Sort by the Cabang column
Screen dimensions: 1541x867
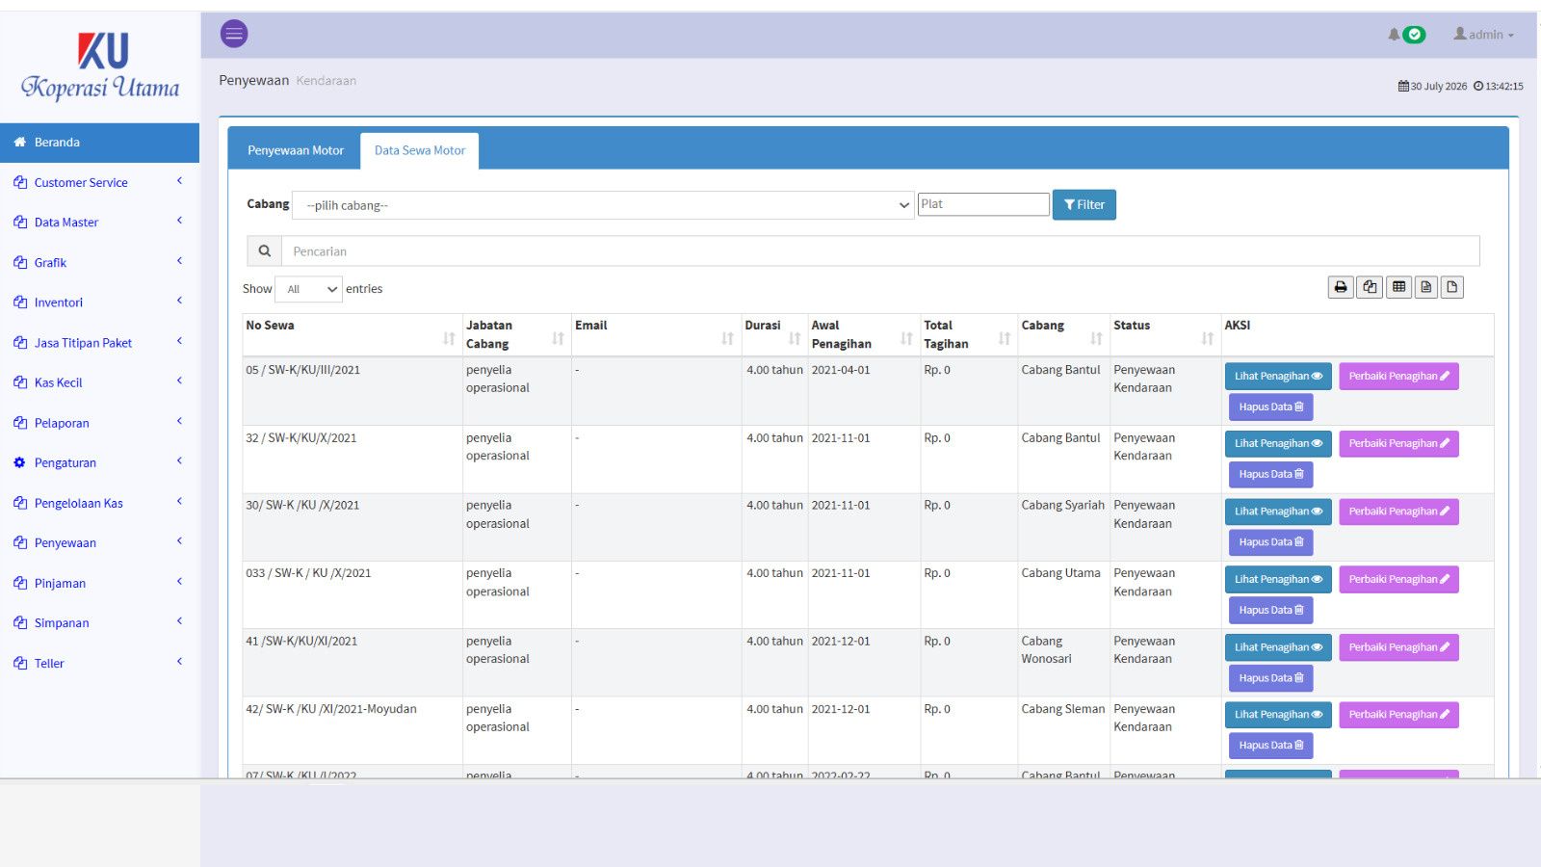click(1063, 334)
